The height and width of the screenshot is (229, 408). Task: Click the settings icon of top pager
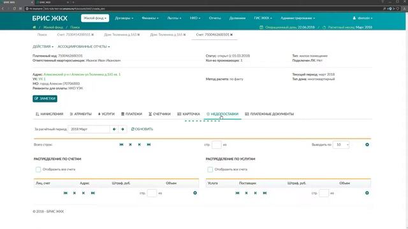pos(367,144)
